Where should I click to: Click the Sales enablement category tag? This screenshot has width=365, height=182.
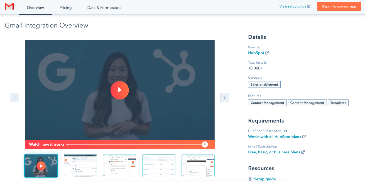coord(264,84)
